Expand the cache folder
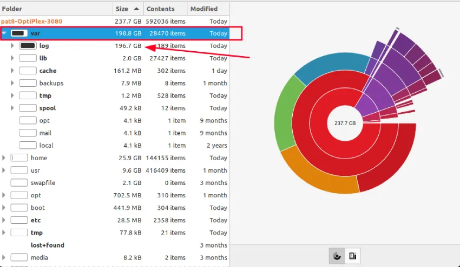The width and height of the screenshot is (460, 267). coord(12,71)
